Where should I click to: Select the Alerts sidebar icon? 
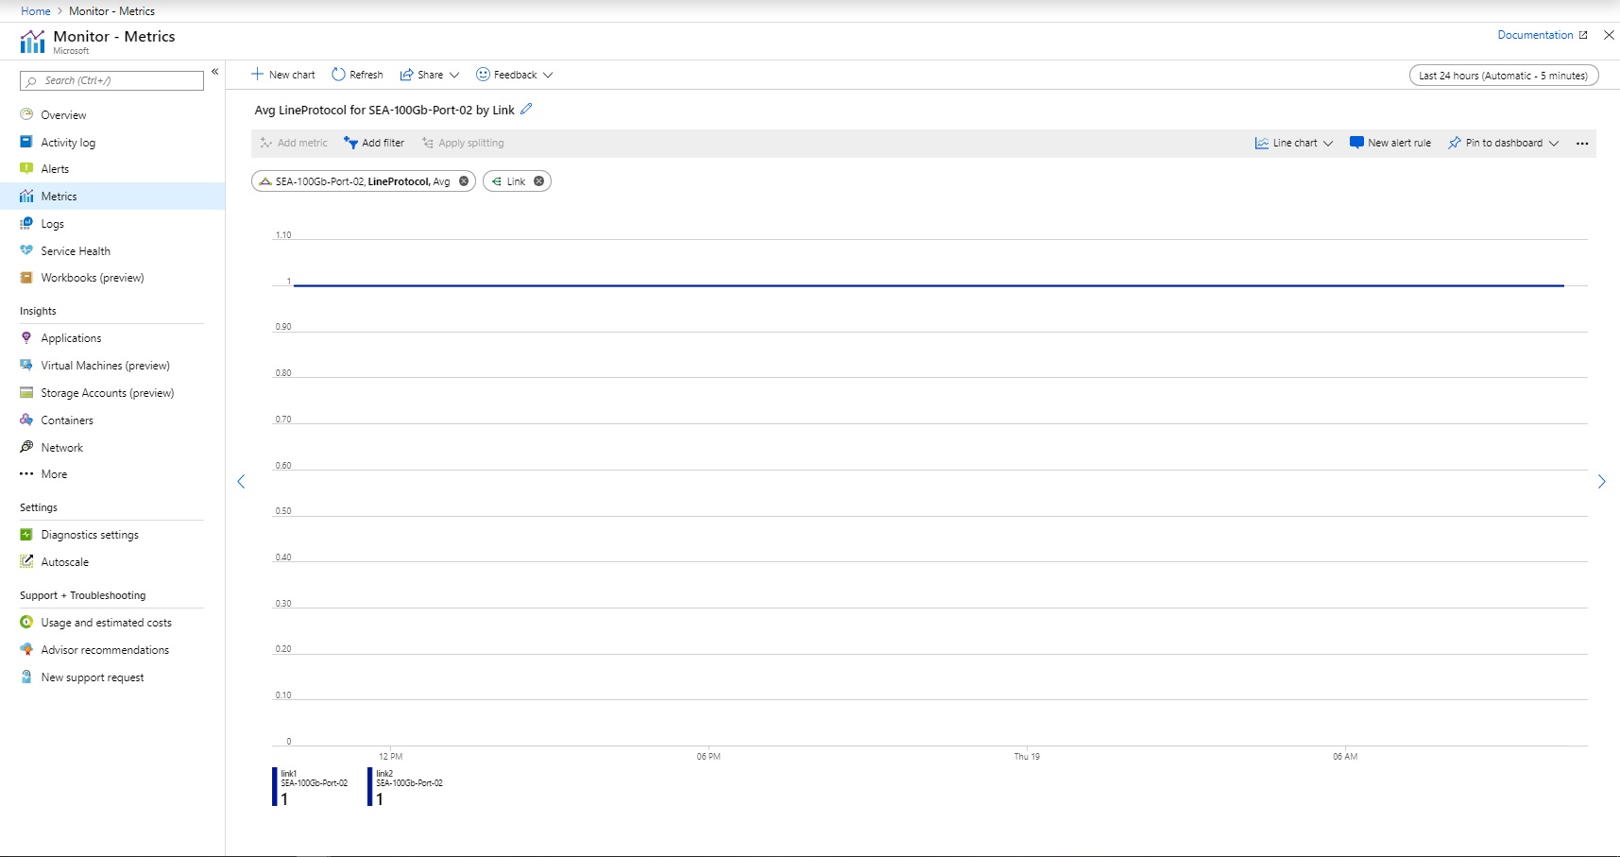[27, 168]
